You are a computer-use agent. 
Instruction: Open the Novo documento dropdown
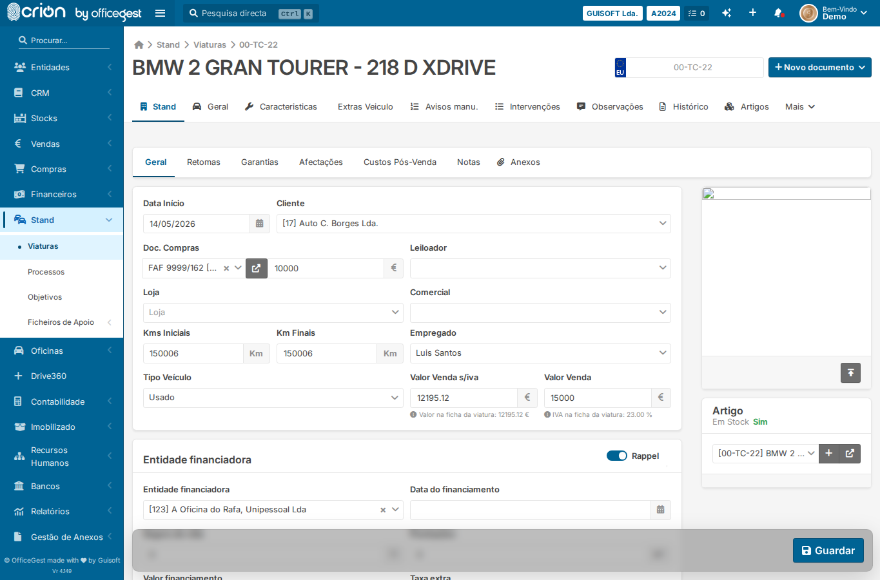[x=820, y=68]
